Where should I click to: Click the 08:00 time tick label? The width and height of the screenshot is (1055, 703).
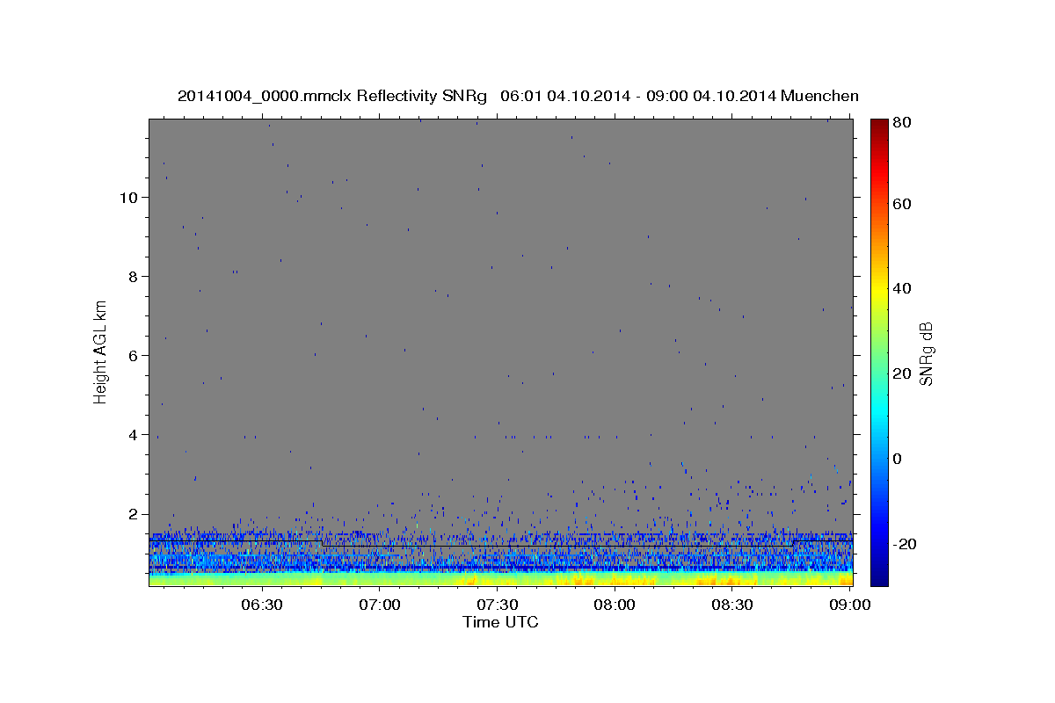(x=615, y=605)
